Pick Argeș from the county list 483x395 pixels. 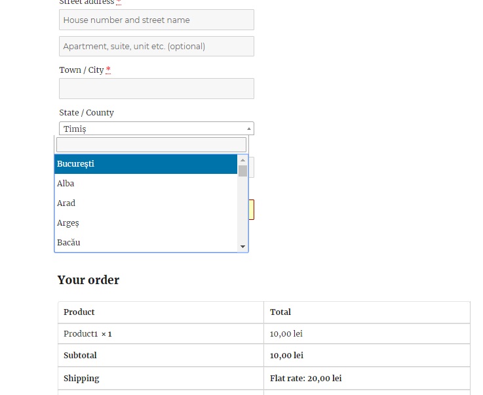point(145,223)
